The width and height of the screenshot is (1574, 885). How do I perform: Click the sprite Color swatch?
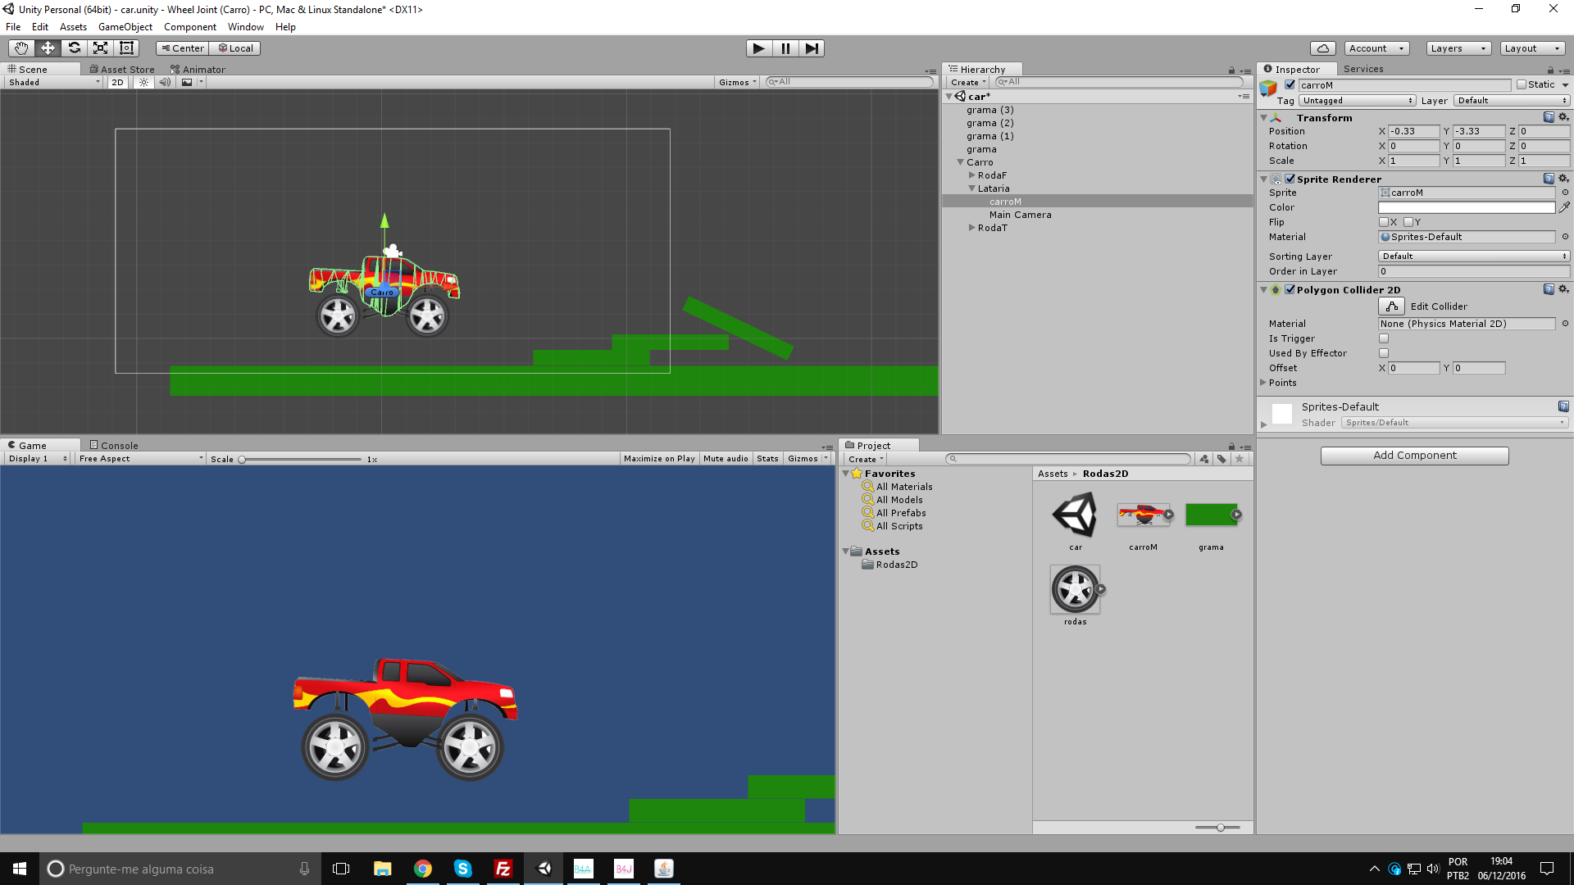coord(1466,207)
